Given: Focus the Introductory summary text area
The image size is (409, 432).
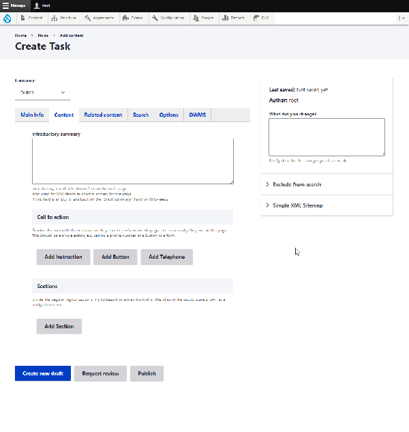Looking at the screenshot, I should pyautogui.click(x=133, y=160).
